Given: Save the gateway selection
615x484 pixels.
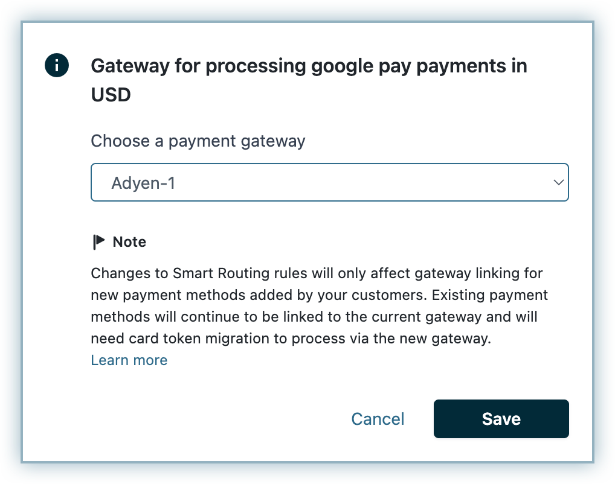Looking at the screenshot, I should (501, 419).
